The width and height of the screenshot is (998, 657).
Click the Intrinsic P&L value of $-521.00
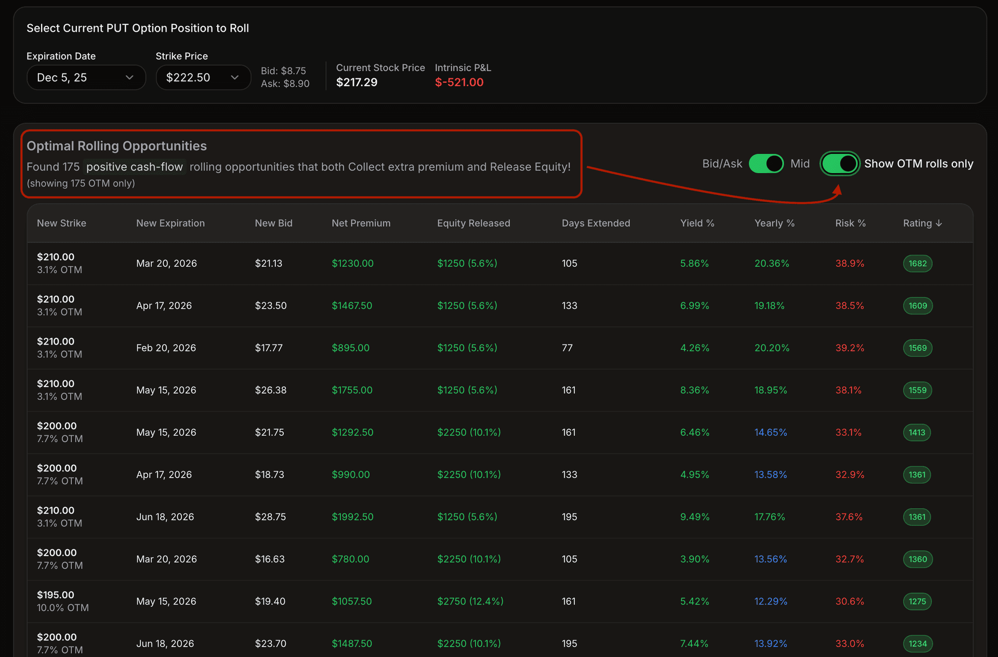pyautogui.click(x=459, y=82)
